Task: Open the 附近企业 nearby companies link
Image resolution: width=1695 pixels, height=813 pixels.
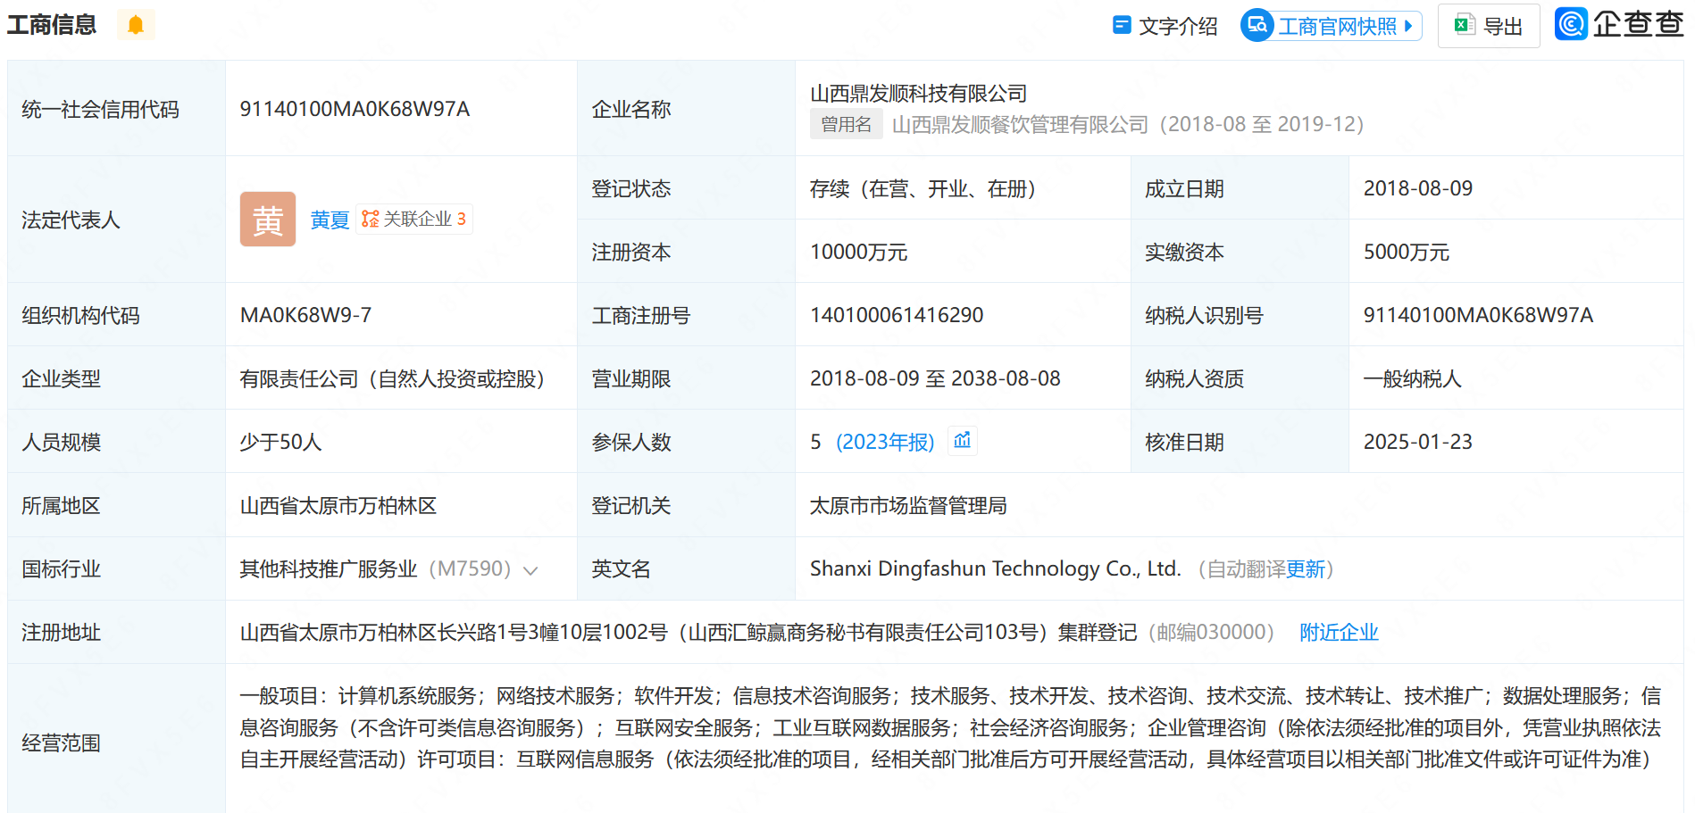Action: [1339, 633]
